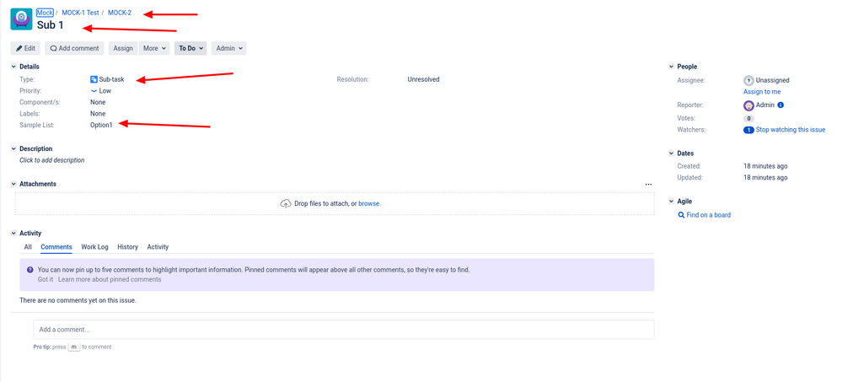The width and height of the screenshot is (842, 382).
Task: Click the Option1 Sample List value
Action: point(101,125)
